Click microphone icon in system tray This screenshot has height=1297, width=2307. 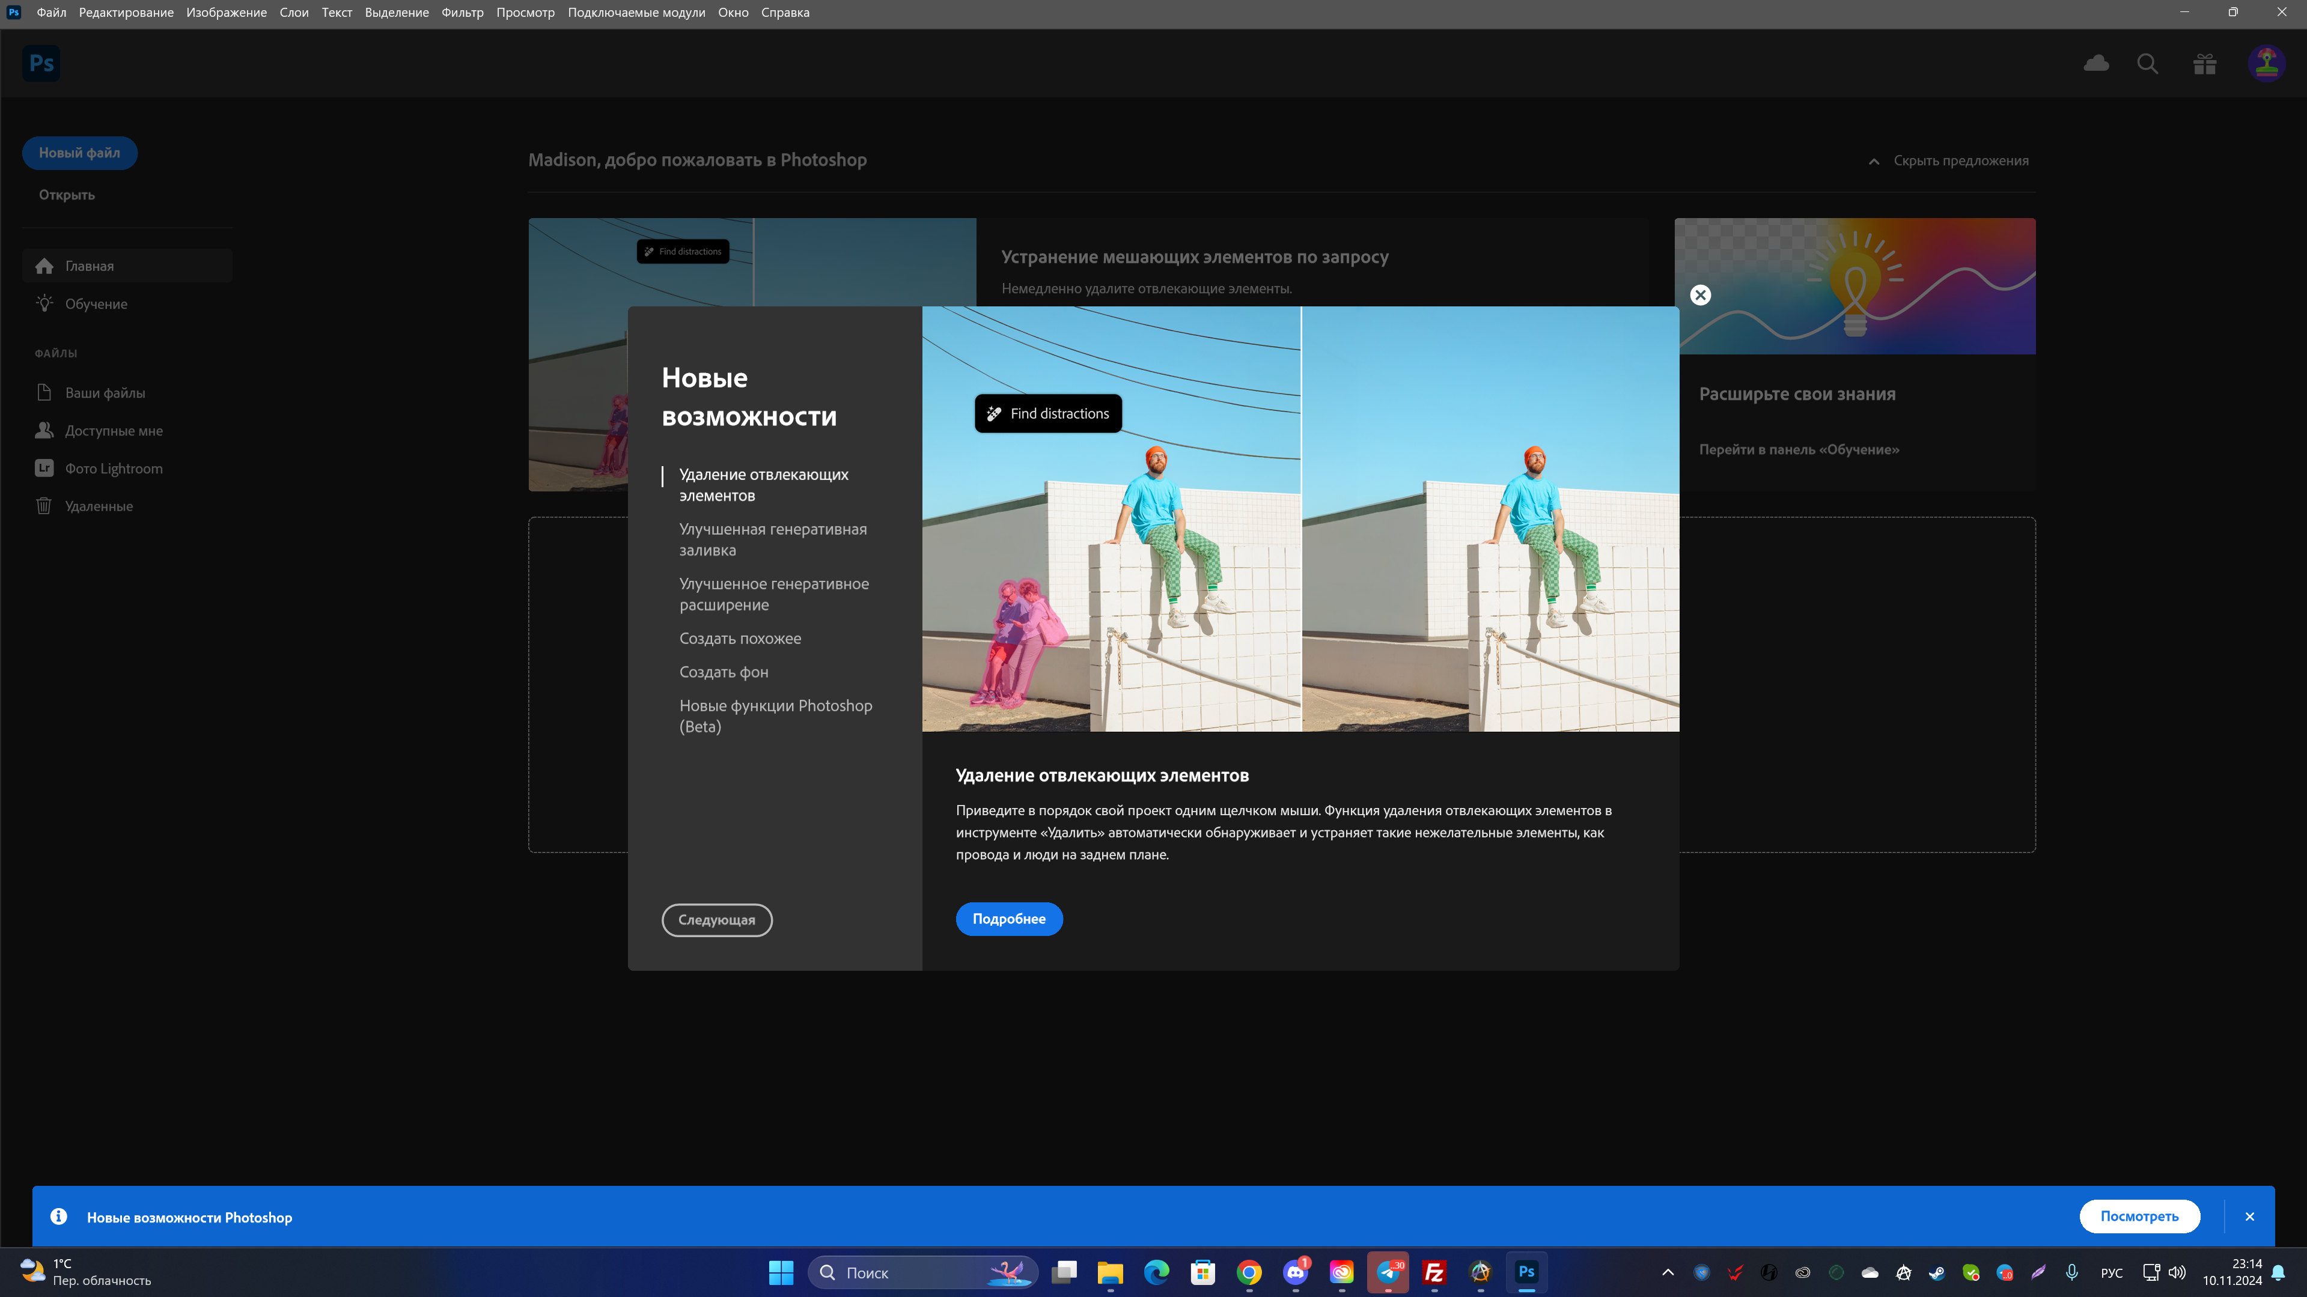click(2071, 1272)
